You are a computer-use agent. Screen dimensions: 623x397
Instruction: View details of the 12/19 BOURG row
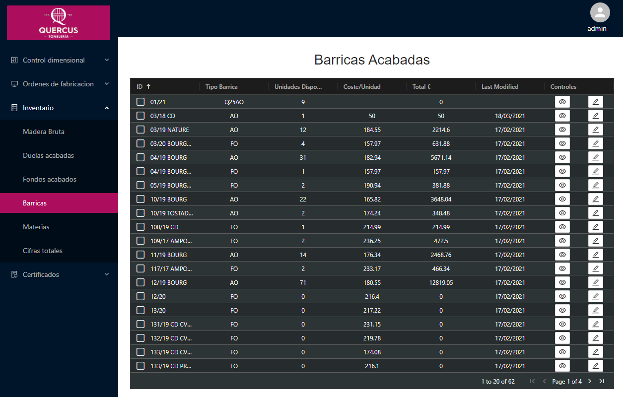coord(562,282)
